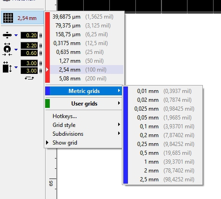Click the stepper handle beside 2.20
Viewport: 221px width, 199px height.
point(40,46)
